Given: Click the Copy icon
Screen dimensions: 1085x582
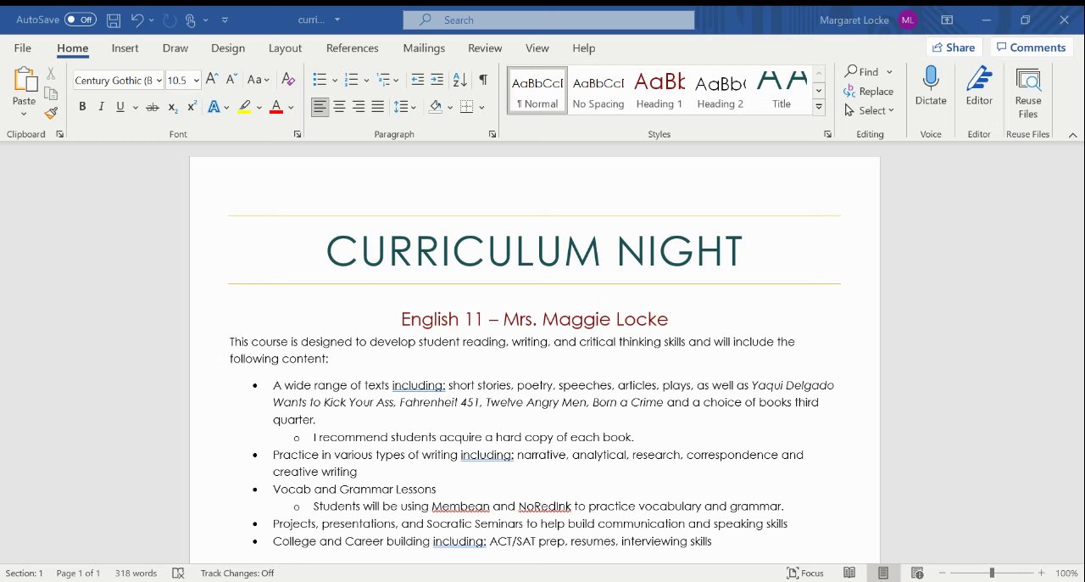Looking at the screenshot, I should tap(51, 93).
